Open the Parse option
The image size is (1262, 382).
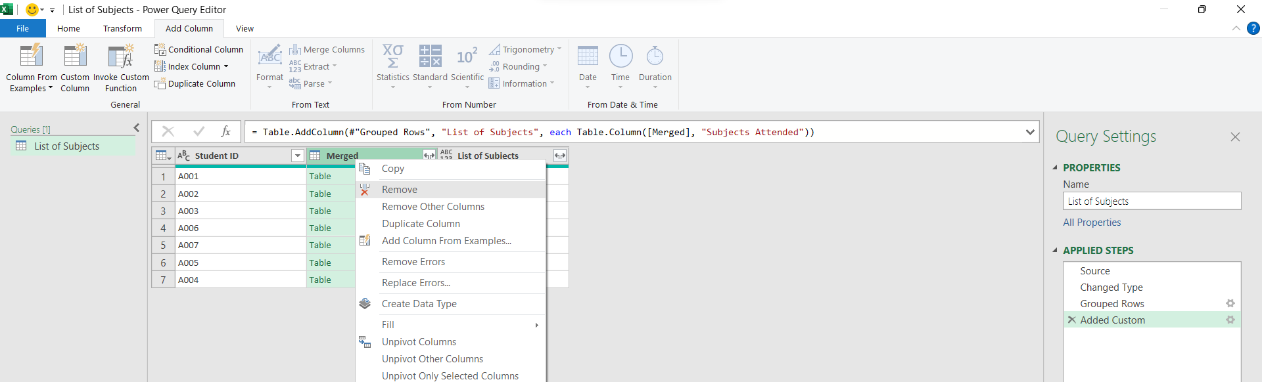coord(311,83)
